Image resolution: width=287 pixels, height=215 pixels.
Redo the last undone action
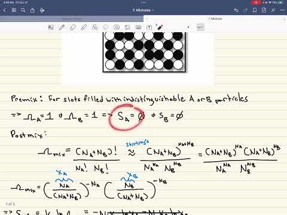(246, 10)
